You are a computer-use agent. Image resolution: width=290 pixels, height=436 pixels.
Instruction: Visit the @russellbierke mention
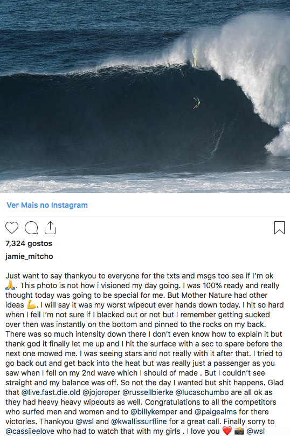tap(148, 392)
